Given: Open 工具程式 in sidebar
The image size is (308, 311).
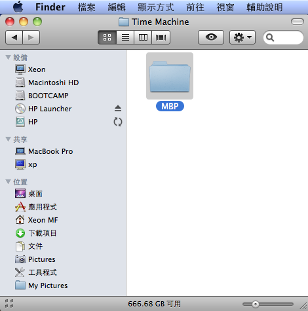Looking at the screenshot, I should point(63,272).
